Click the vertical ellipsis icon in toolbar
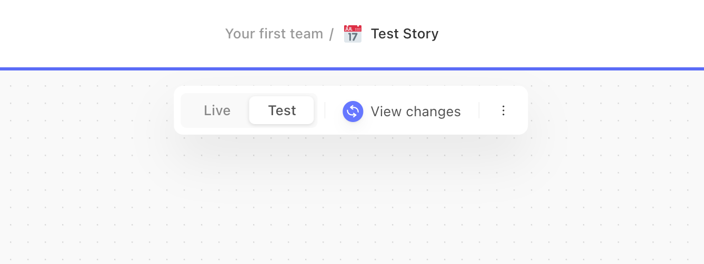Screen dimensions: 704x264 click(504, 110)
